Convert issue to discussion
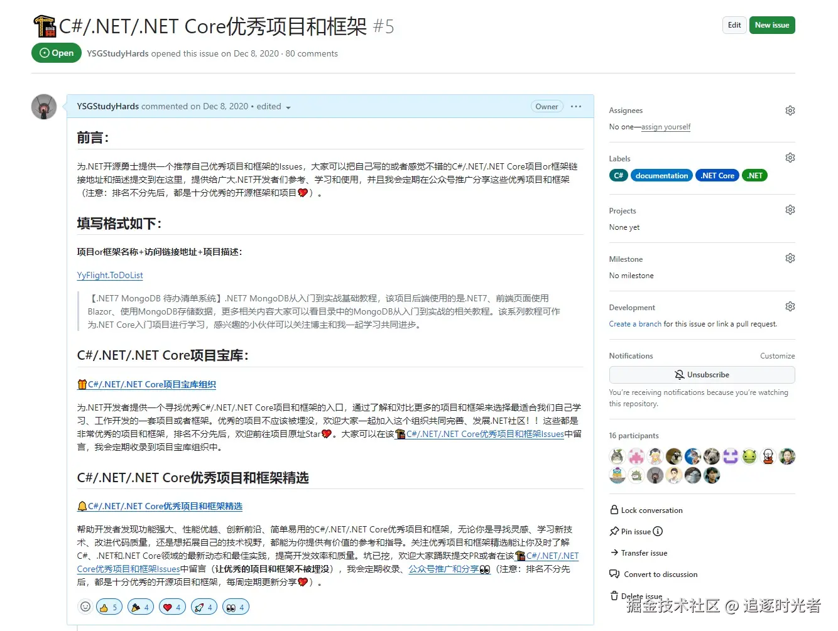The height and width of the screenshot is (631, 838). (x=660, y=574)
